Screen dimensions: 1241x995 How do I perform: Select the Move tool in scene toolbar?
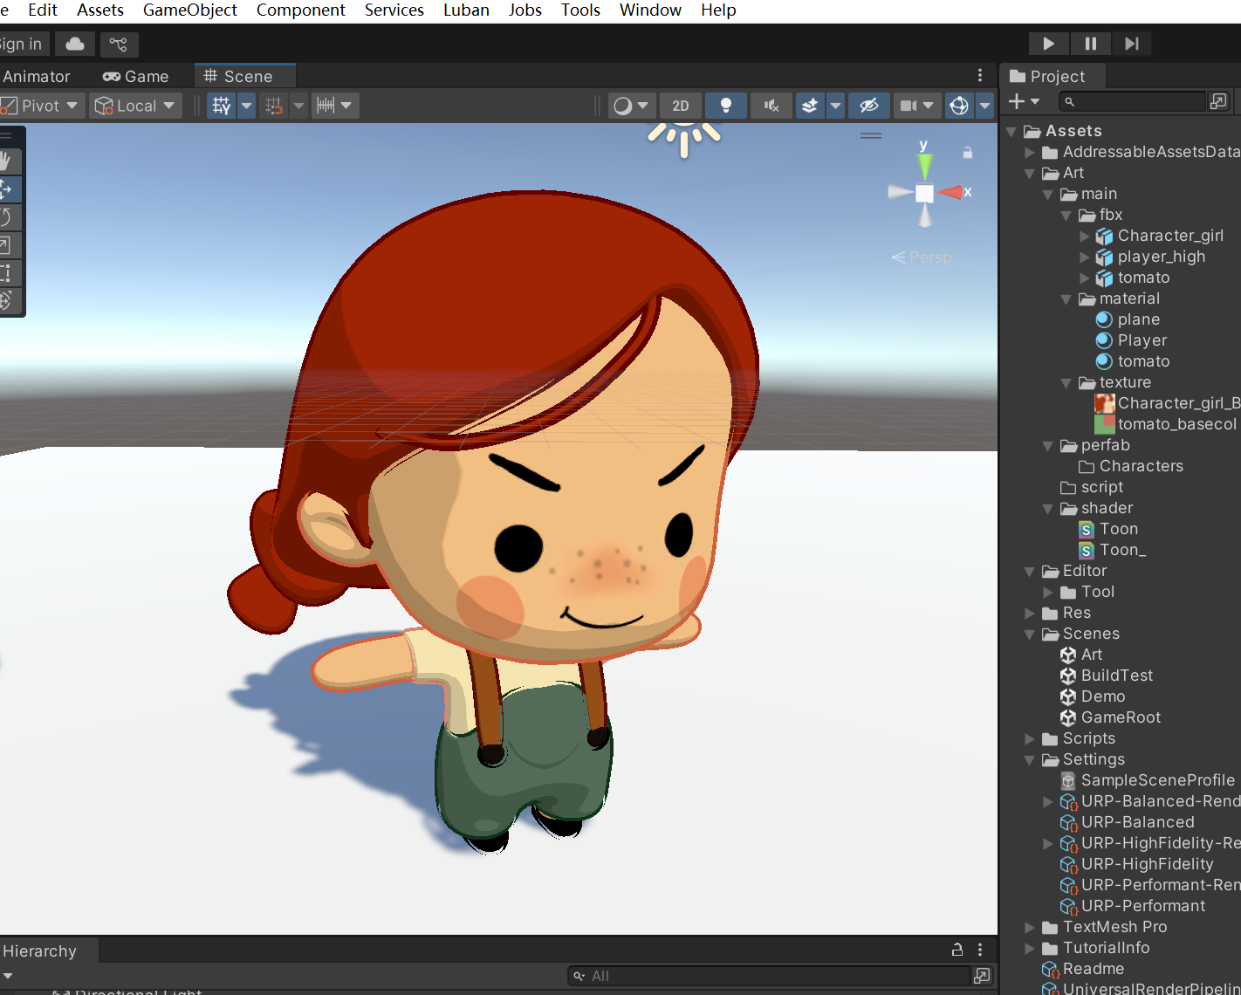point(7,189)
